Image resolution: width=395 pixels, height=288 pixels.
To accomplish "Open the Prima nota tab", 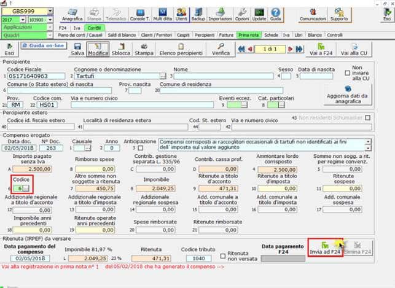I will (249, 35).
